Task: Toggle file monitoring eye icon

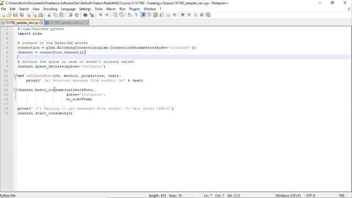Action: coord(174,15)
